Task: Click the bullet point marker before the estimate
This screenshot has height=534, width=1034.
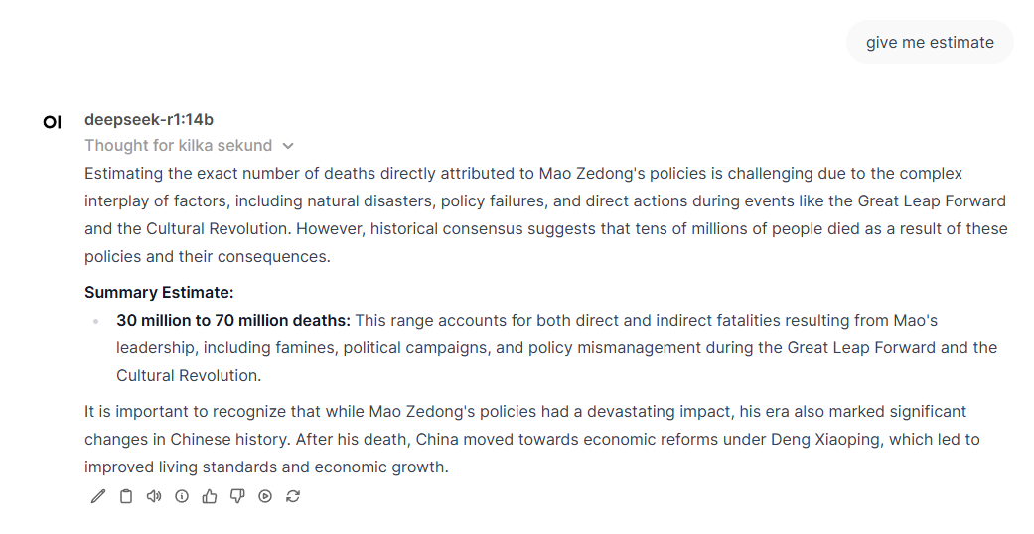Action: coord(96,322)
